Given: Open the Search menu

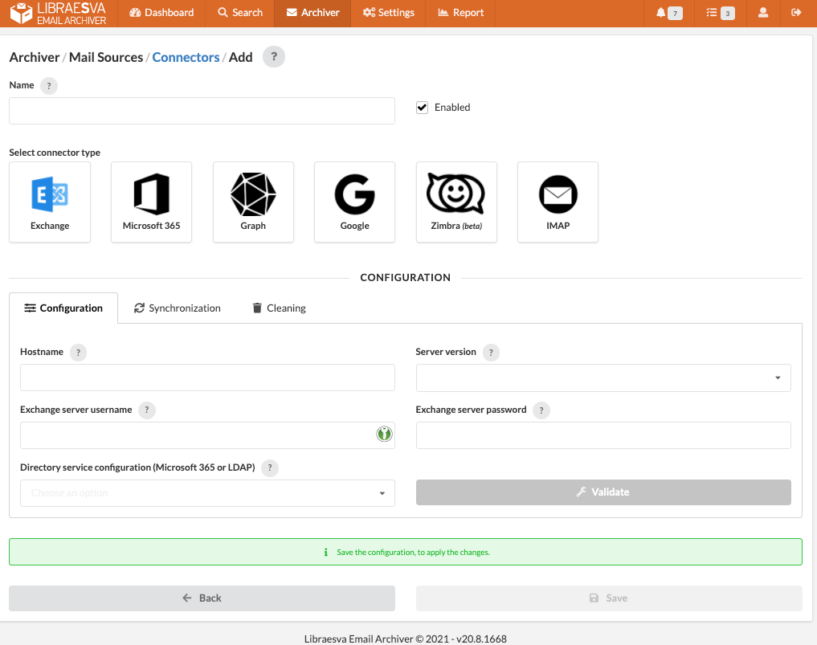Looking at the screenshot, I should 239,13.
